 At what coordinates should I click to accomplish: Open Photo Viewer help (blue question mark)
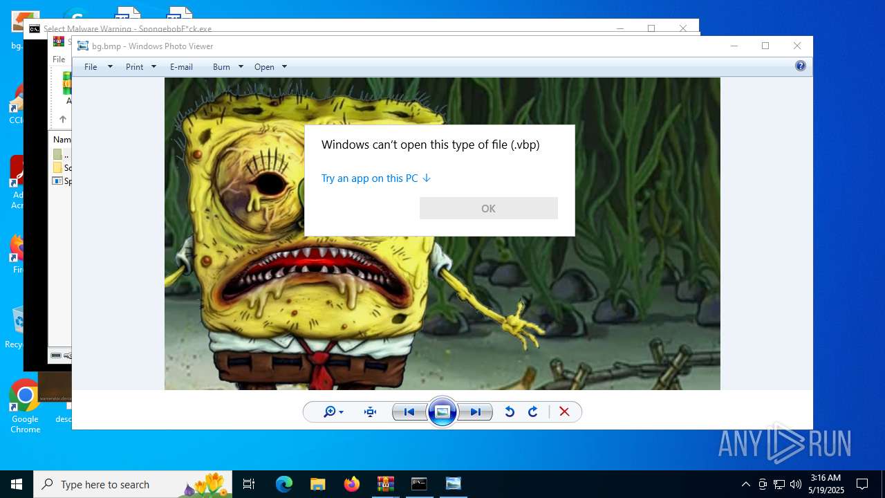(x=801, y=66)
